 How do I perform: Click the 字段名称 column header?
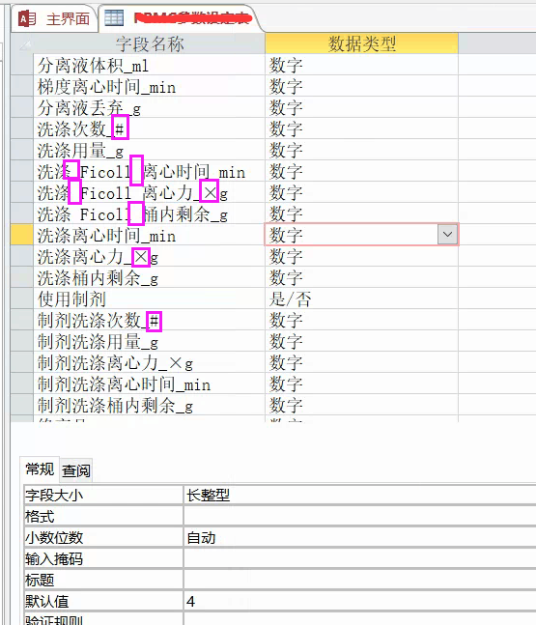(149, 43)
